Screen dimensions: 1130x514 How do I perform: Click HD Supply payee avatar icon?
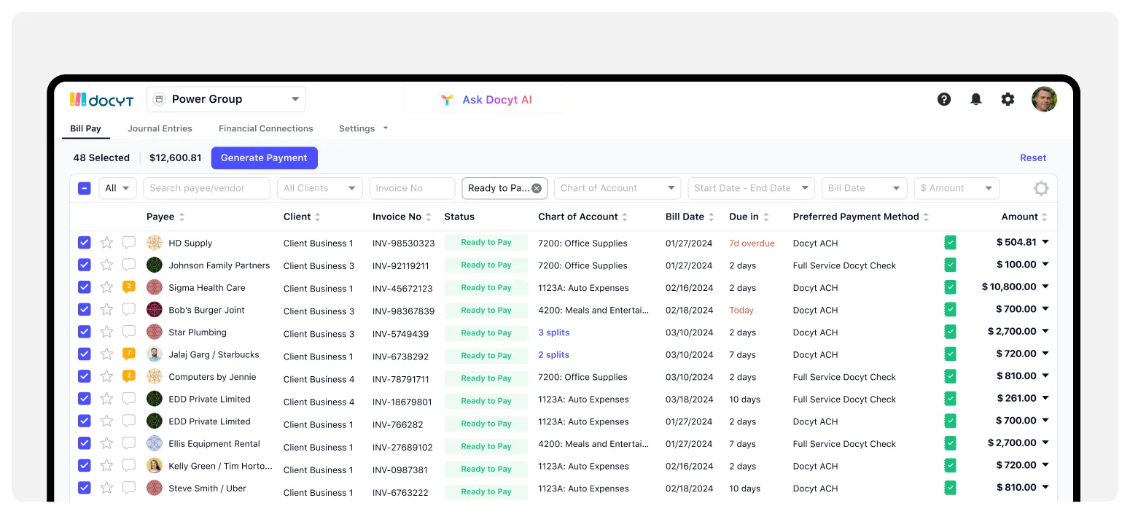[154, 243]
